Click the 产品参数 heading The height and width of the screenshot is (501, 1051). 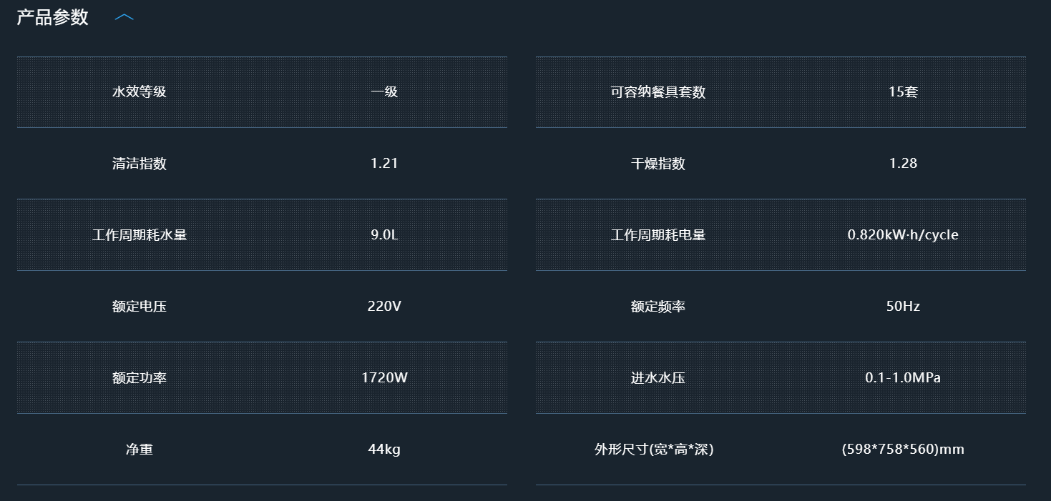pos(52,17)
